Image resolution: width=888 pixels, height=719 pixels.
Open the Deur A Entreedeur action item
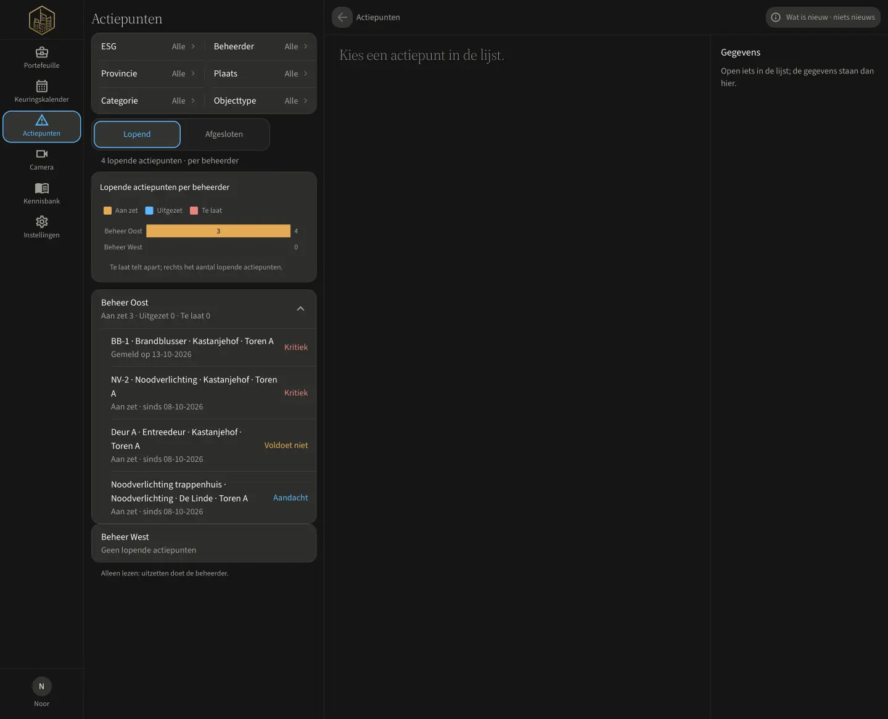pos(204,445)
